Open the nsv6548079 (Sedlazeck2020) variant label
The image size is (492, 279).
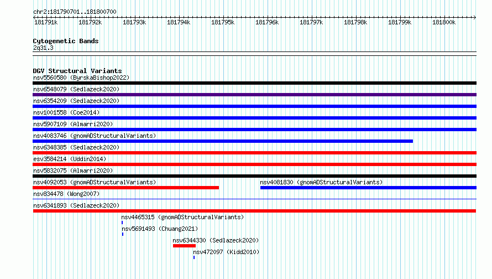[x=76, y=89]
